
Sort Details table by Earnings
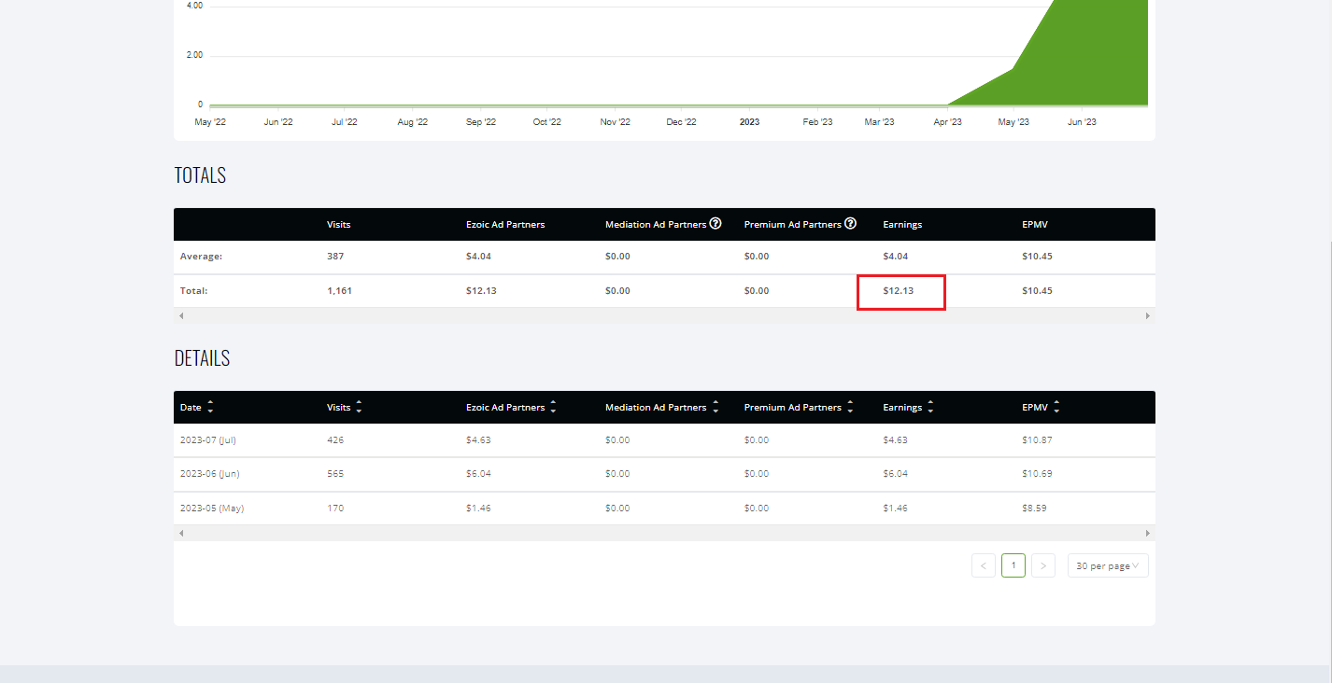pos(930,408)
